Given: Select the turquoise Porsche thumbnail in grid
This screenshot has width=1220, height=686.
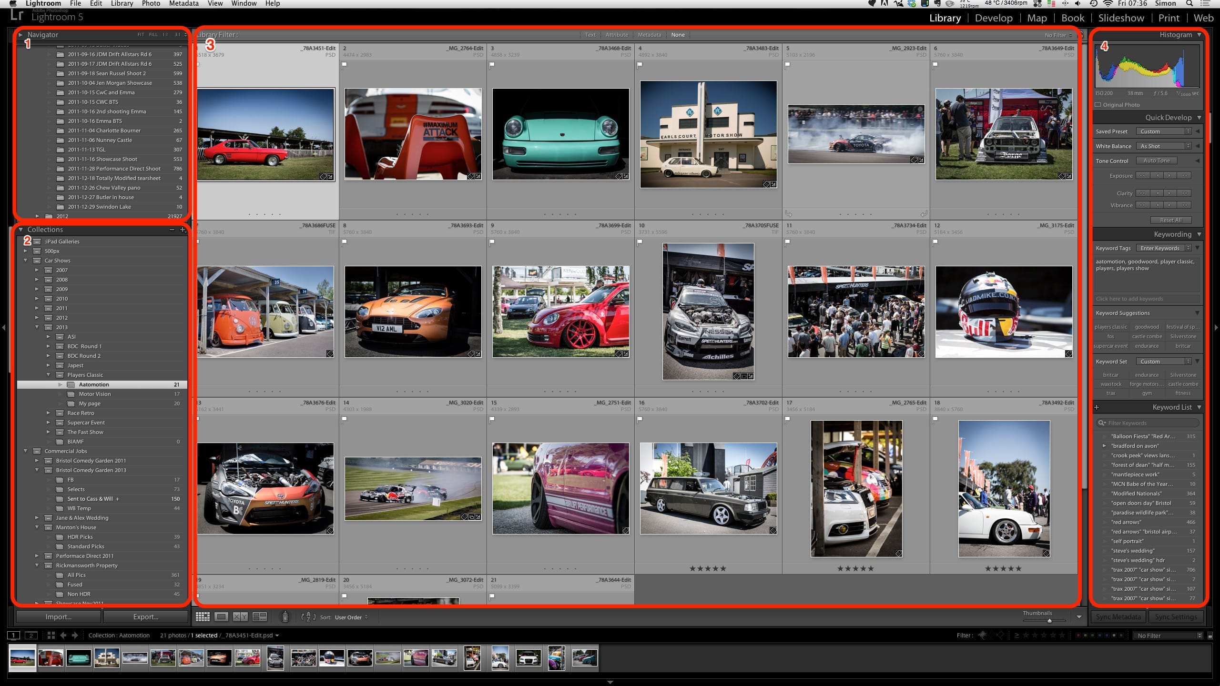Looking at the screenshot, I should point(560,134).
